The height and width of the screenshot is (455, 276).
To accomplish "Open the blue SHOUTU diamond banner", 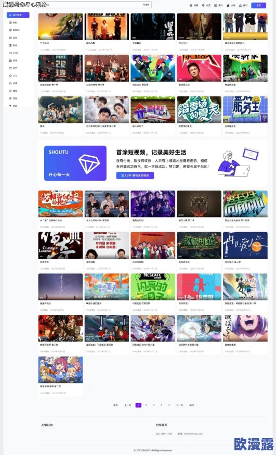I will [75, 163].
